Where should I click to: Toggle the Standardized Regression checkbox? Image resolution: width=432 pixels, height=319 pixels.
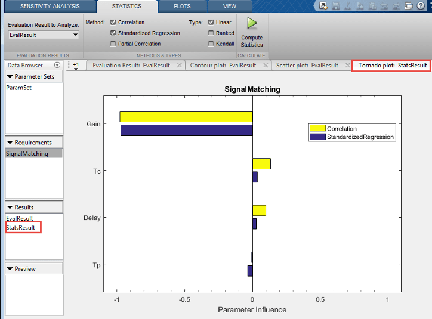(113, 33)
